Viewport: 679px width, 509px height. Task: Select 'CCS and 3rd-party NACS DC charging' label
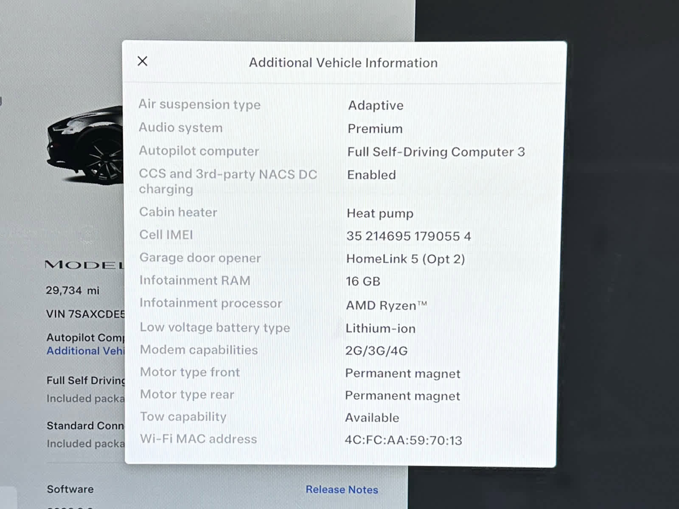228,182
